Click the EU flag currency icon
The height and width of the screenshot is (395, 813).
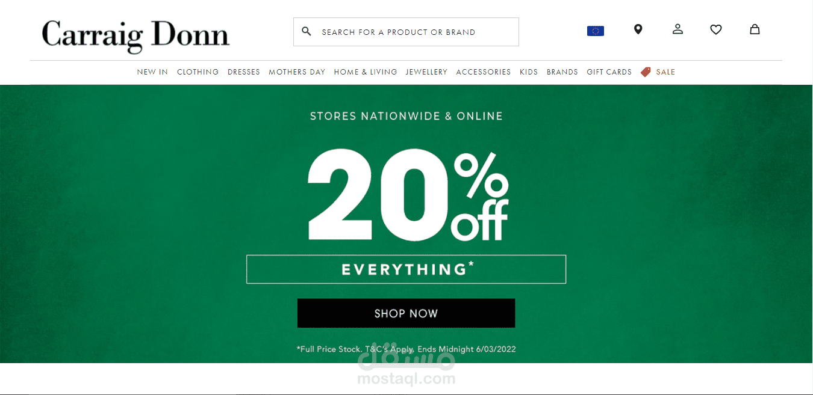point(595,31)
